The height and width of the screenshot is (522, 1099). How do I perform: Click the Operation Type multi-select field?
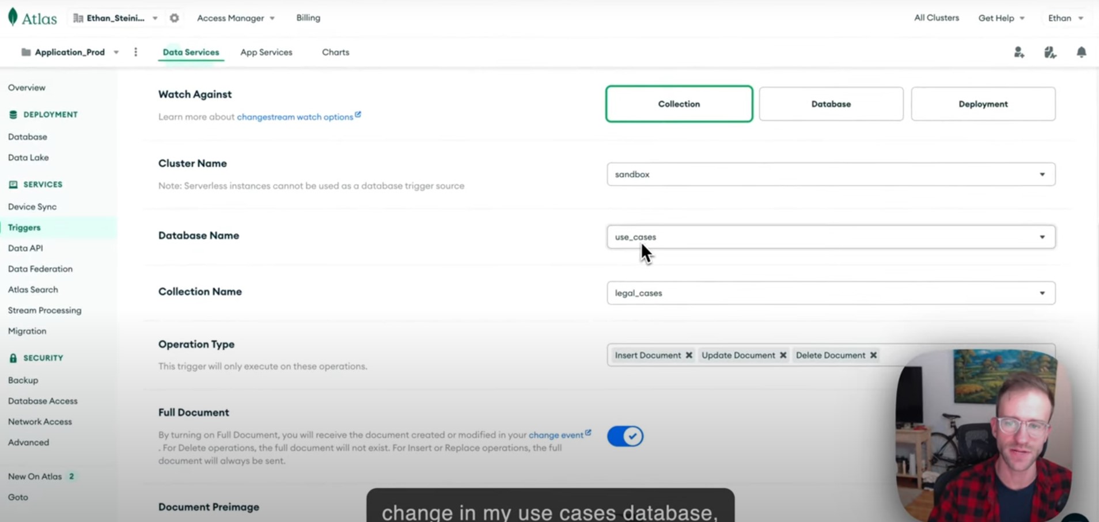pos(831,355)
